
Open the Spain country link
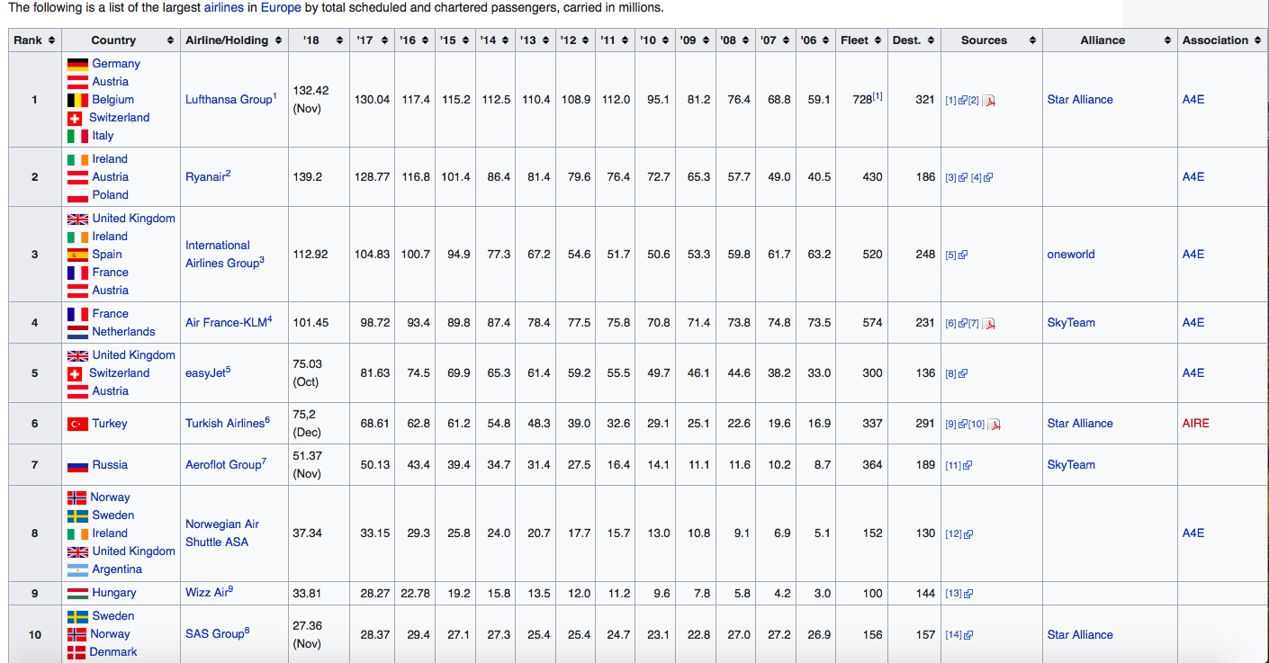click(107, 255)
